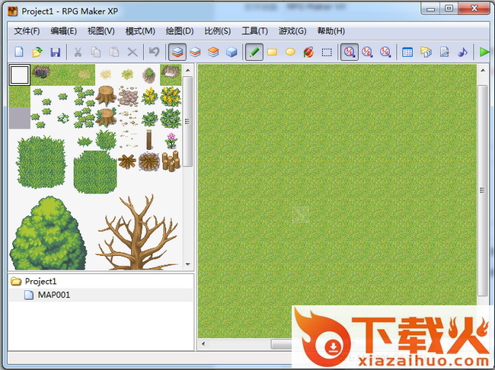Click map view scroll up arrow

(x=483, y=70)
